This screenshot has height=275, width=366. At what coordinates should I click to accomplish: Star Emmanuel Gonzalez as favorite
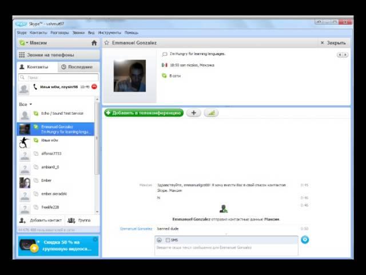click(x=107, y=43)
